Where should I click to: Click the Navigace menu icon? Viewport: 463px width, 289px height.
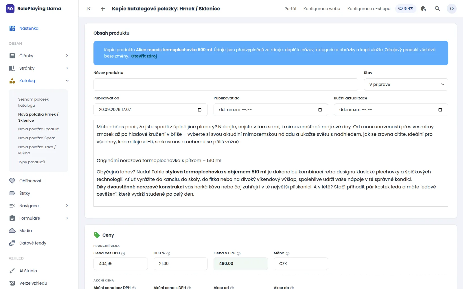pos(12,206)
